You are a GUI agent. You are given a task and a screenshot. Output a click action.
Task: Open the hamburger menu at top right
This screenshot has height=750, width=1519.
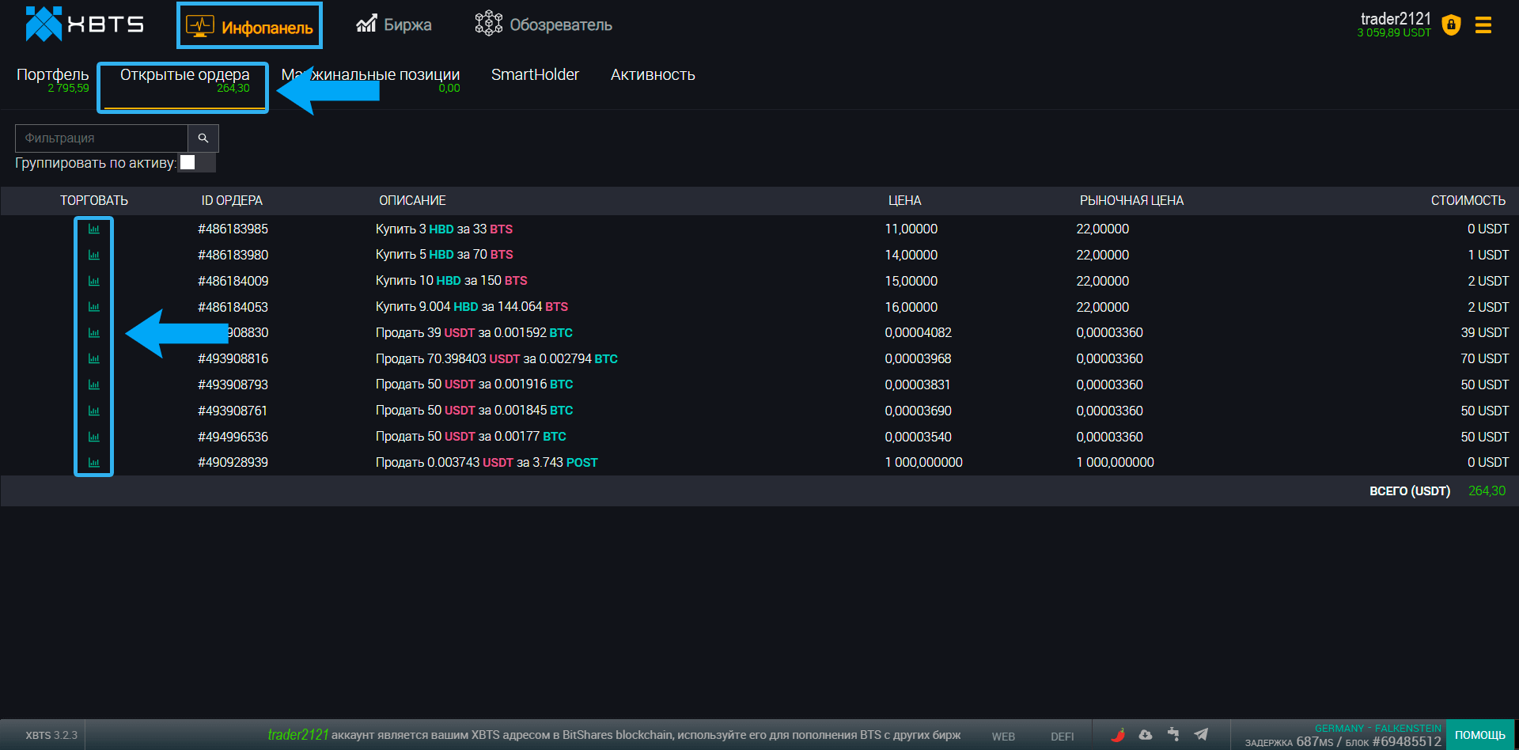click(x=1483, y=25)
